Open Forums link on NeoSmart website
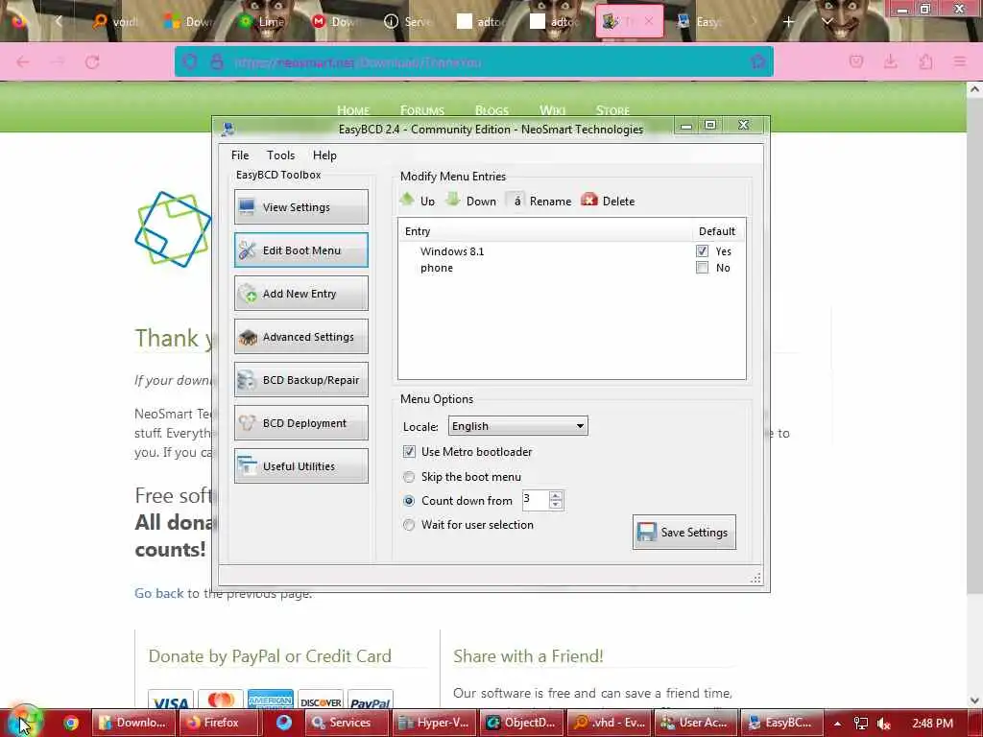The width and height of the screenshot is (983, 737). click(x=422, y=111)
